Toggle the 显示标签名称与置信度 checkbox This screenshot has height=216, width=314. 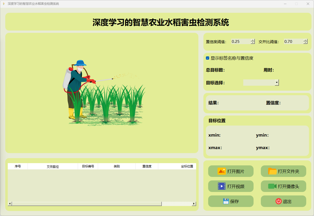click(x=208, y=58)
